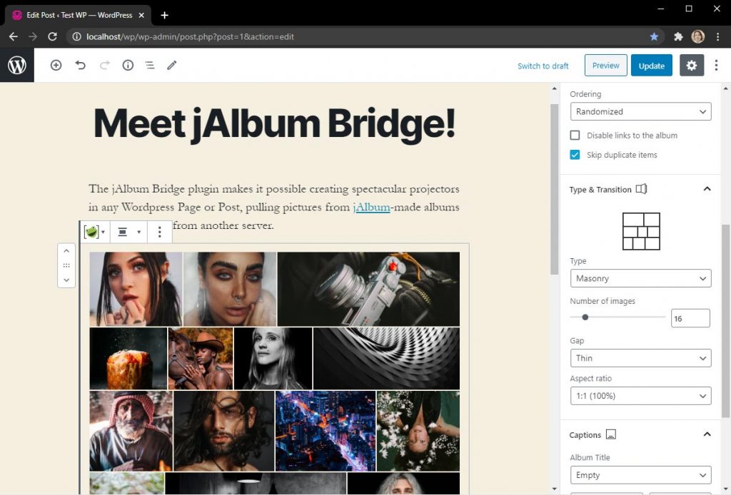This screenshot has height=495, width=731.
Task: Select the night city aerial thumbnail
Action: (326, 431)
